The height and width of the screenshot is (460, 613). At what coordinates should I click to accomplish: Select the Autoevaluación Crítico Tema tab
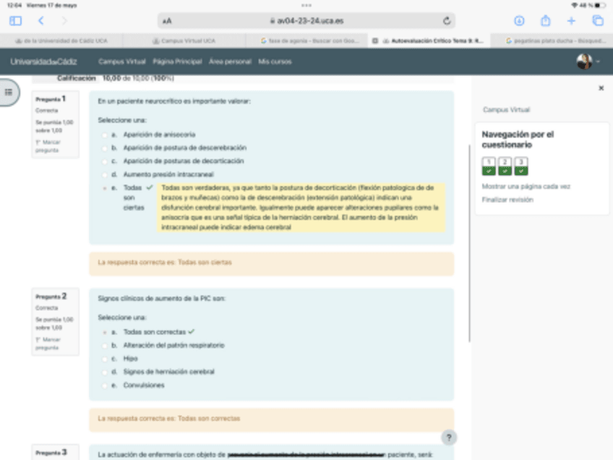click(x=429, y=41)
